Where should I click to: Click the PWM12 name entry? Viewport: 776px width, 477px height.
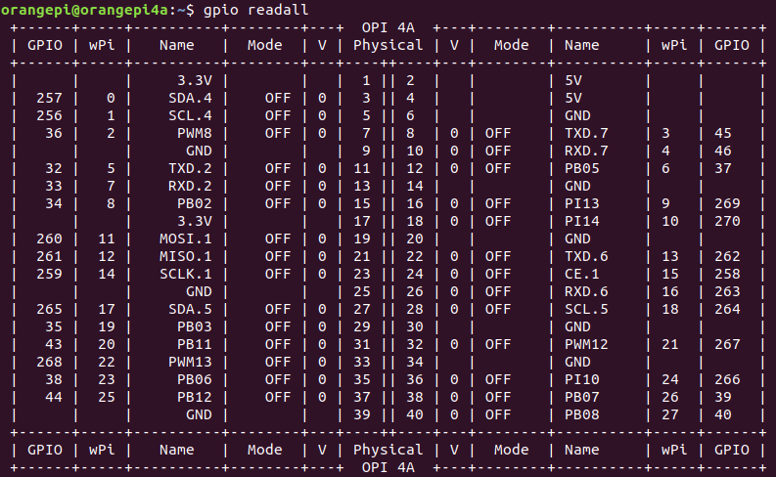coord(586,344)
